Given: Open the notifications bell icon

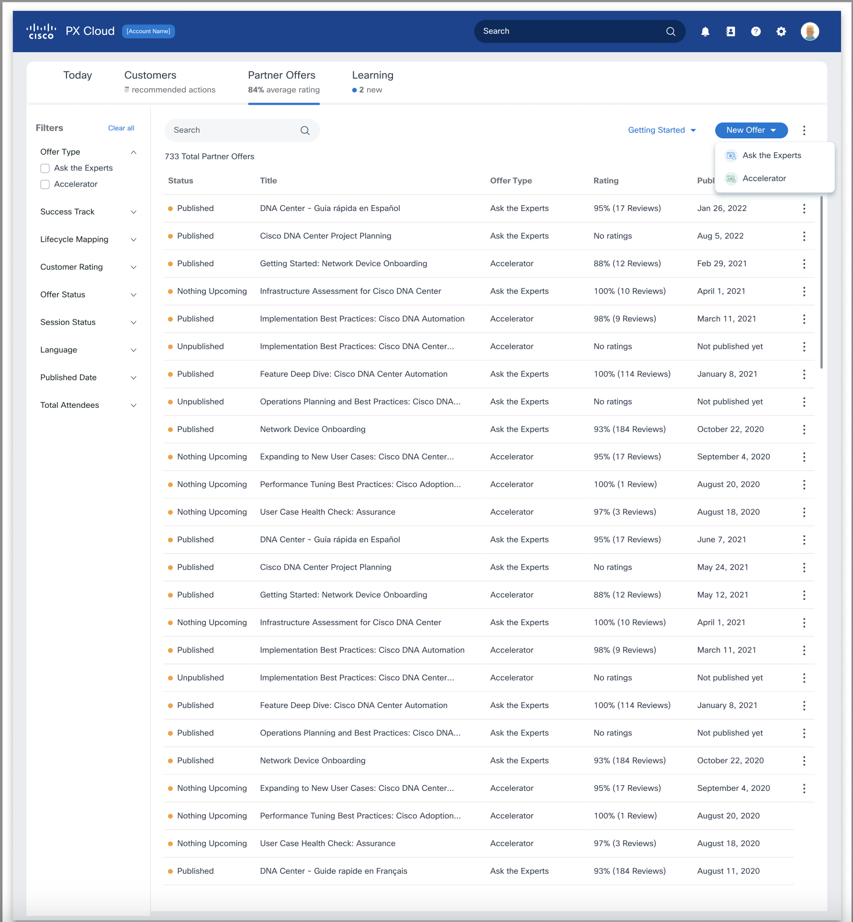Looking at the screenshot, I should tap(705, 32).
